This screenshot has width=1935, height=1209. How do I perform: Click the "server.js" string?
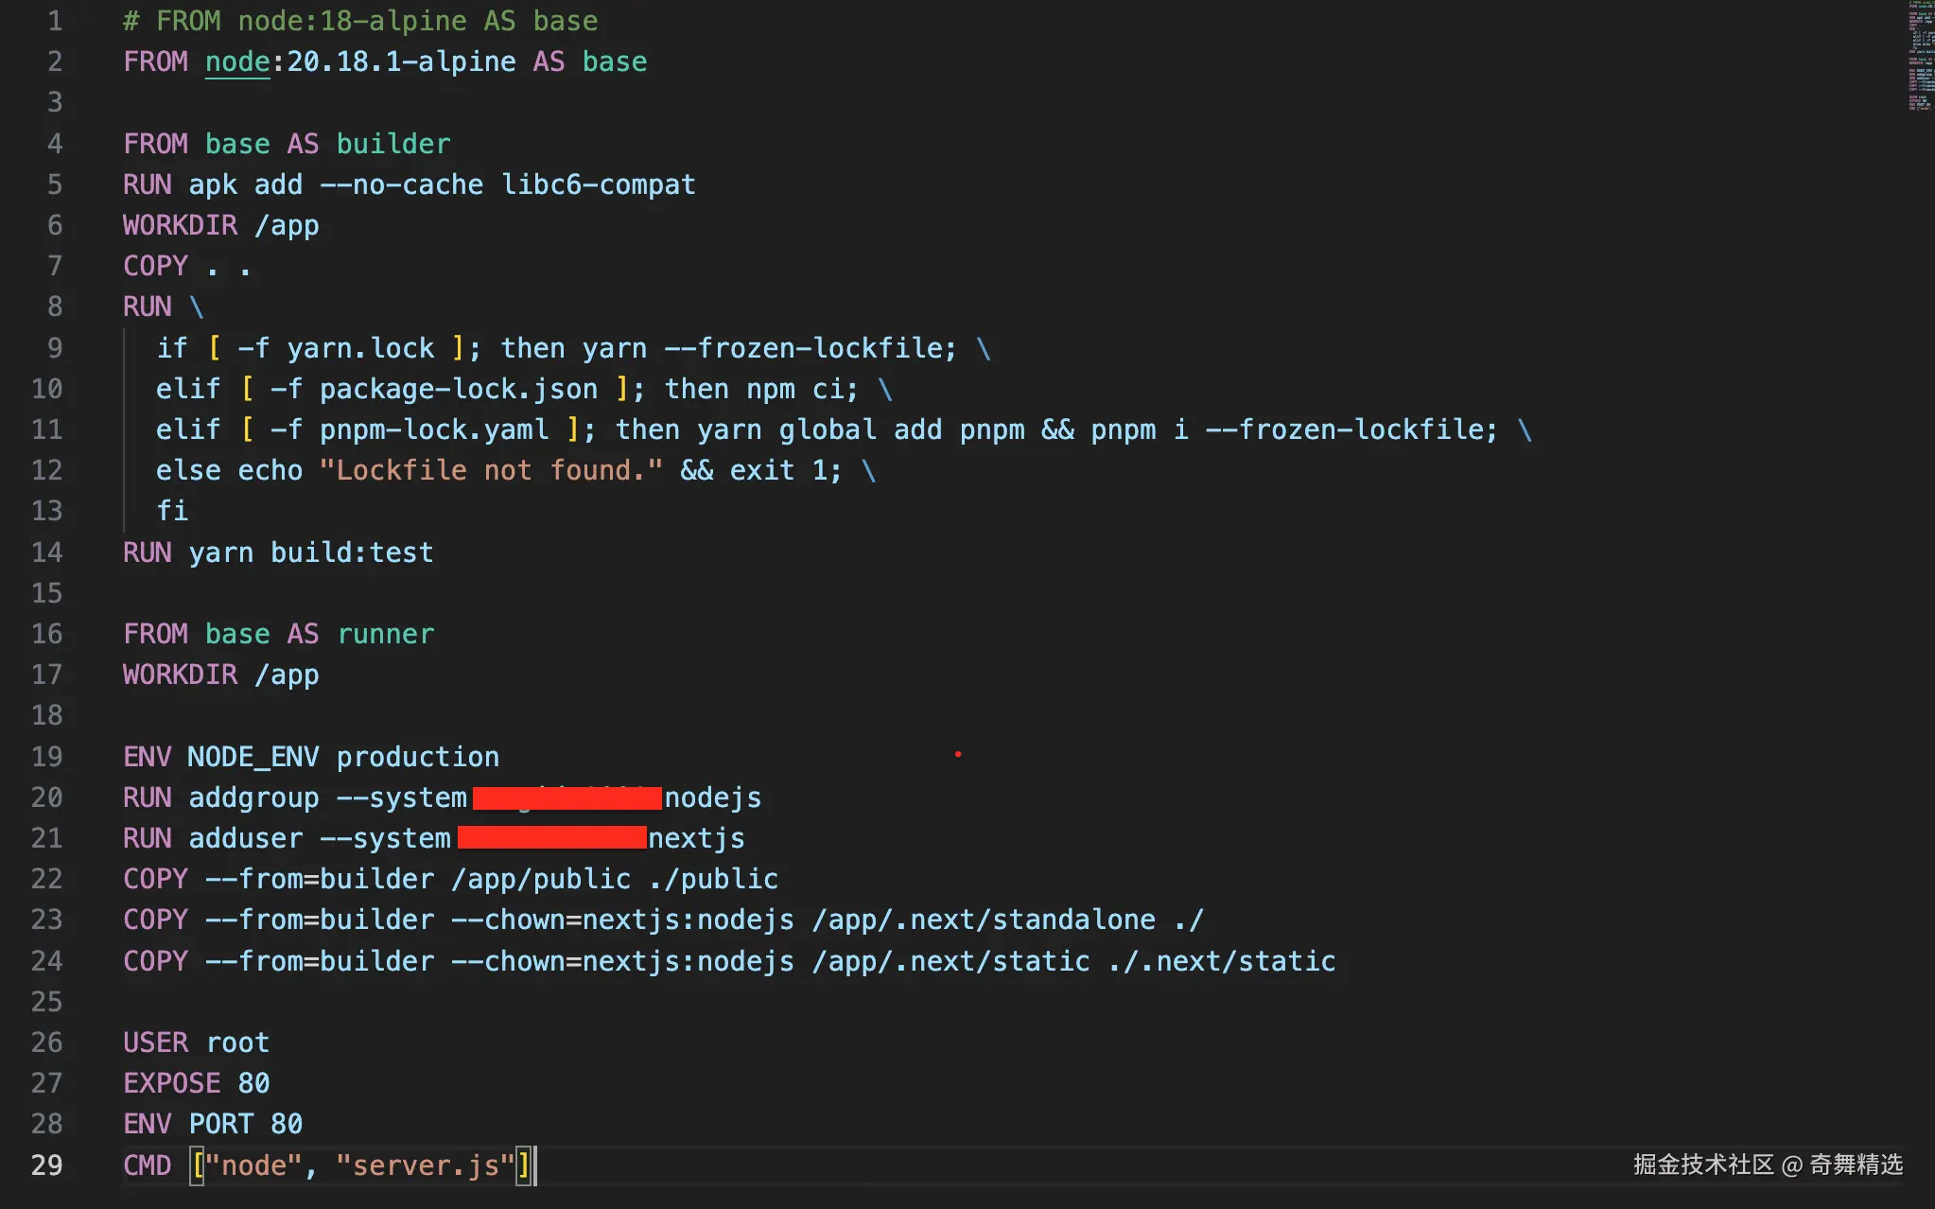click(x=425, y=1165)
